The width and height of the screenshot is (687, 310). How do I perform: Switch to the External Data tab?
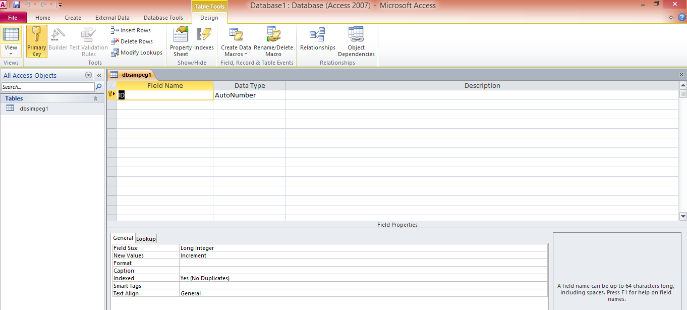(x=112, y=18)
